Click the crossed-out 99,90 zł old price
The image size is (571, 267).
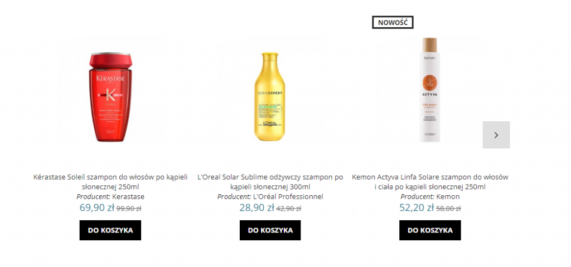pyautogui.click(x=129, y=209)
